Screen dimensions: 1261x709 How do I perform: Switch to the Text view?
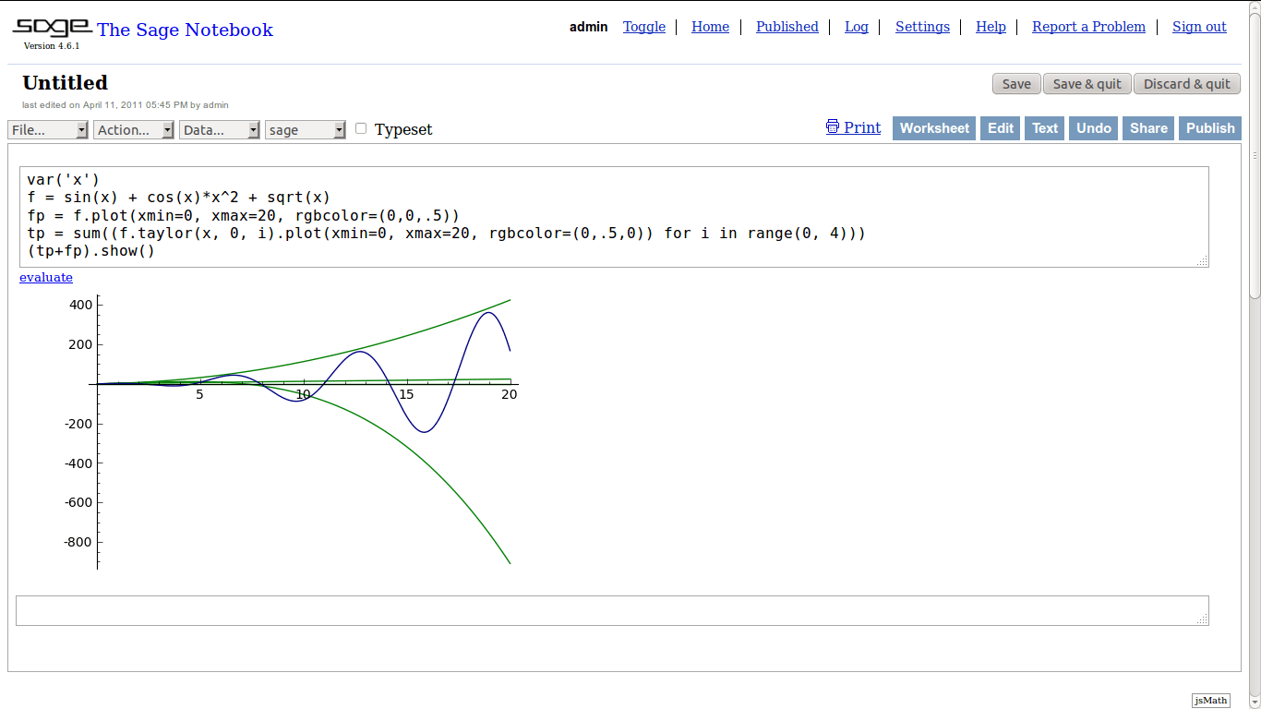[x=1044, y=127]
